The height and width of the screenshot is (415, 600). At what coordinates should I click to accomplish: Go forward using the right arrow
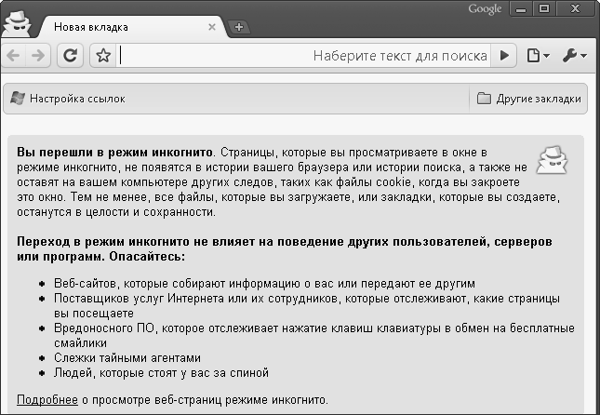pyautogui.click(x=39, y=56)
